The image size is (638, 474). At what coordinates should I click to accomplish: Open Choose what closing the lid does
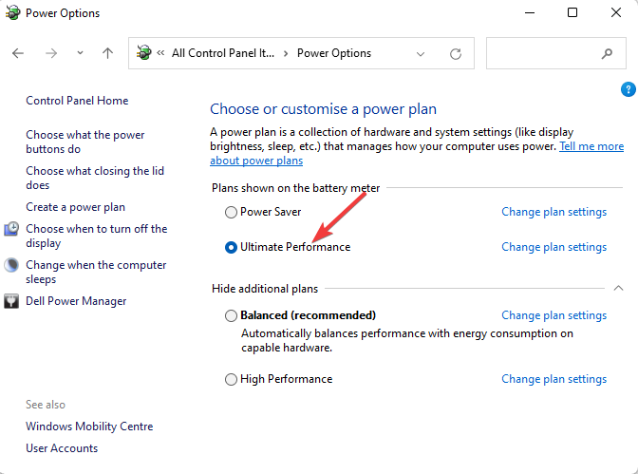click(95, 178)
